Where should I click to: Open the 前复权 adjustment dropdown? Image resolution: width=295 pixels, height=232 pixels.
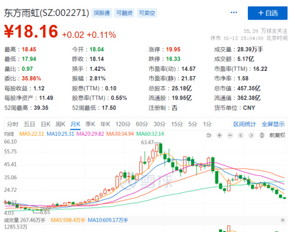(277, 135)
